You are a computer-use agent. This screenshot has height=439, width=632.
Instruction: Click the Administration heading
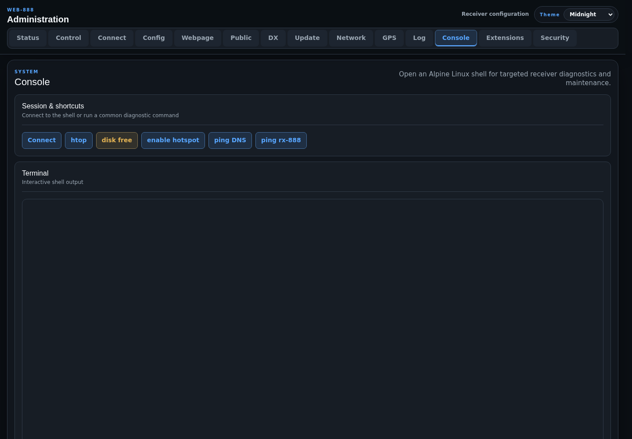38,19
